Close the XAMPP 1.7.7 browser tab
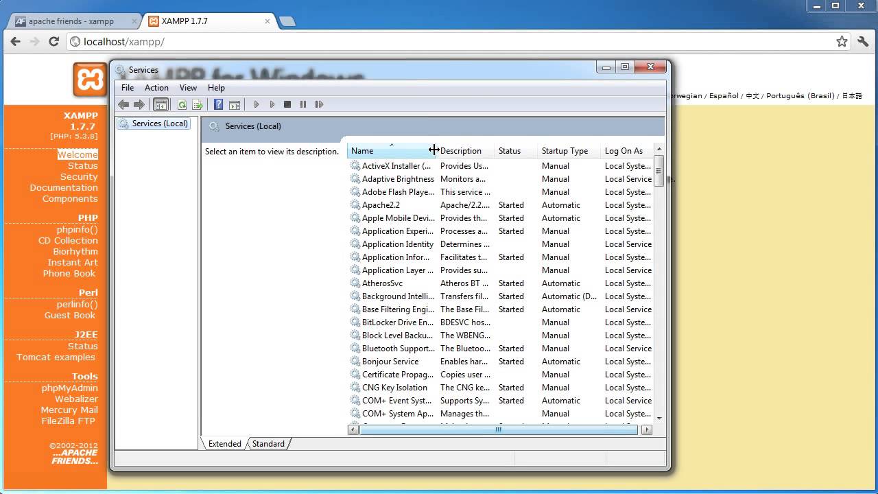Image resolution: width=878 pixels, height=494 pixels. (x=268, y=21)
